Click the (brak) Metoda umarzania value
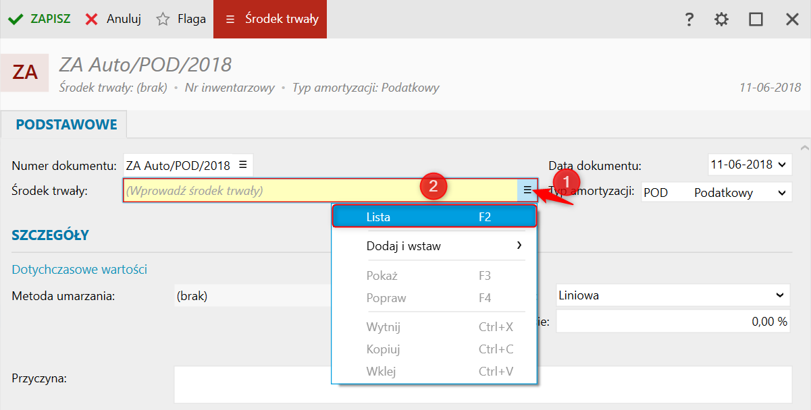The image size is (811, 410). coord(192,295)
